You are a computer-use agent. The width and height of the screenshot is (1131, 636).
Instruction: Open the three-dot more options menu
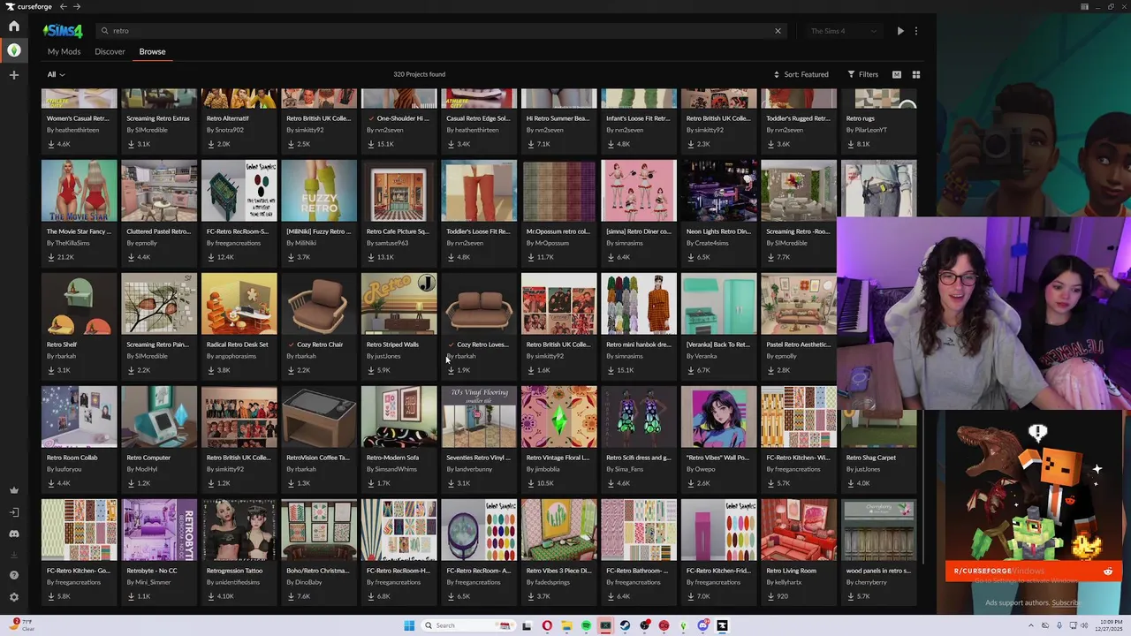coord(916,31)
